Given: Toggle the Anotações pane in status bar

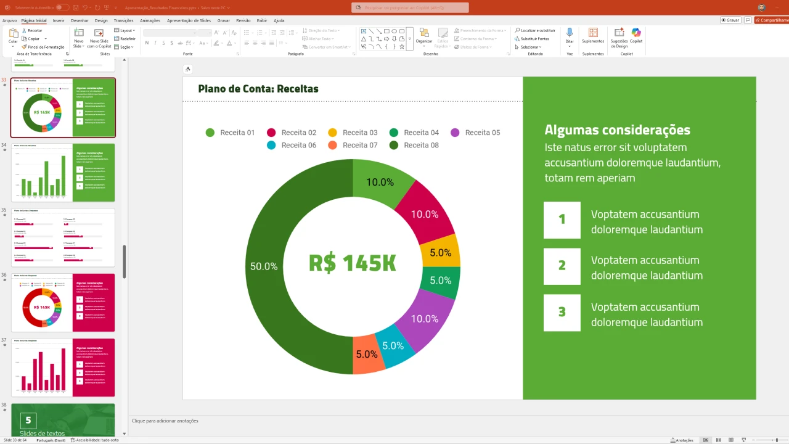Looking at the screenshot, I should pyautogui.click(x=681, y=440).
